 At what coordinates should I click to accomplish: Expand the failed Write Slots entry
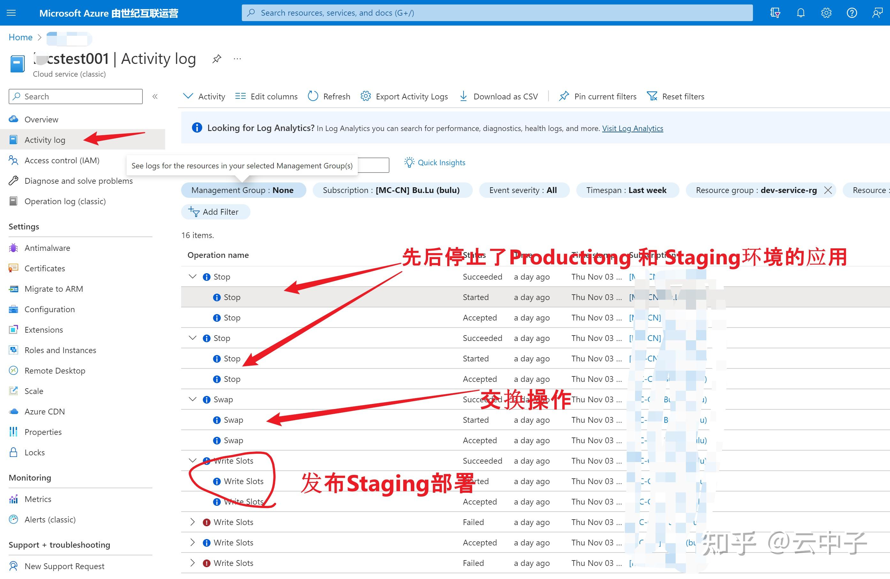192,522
